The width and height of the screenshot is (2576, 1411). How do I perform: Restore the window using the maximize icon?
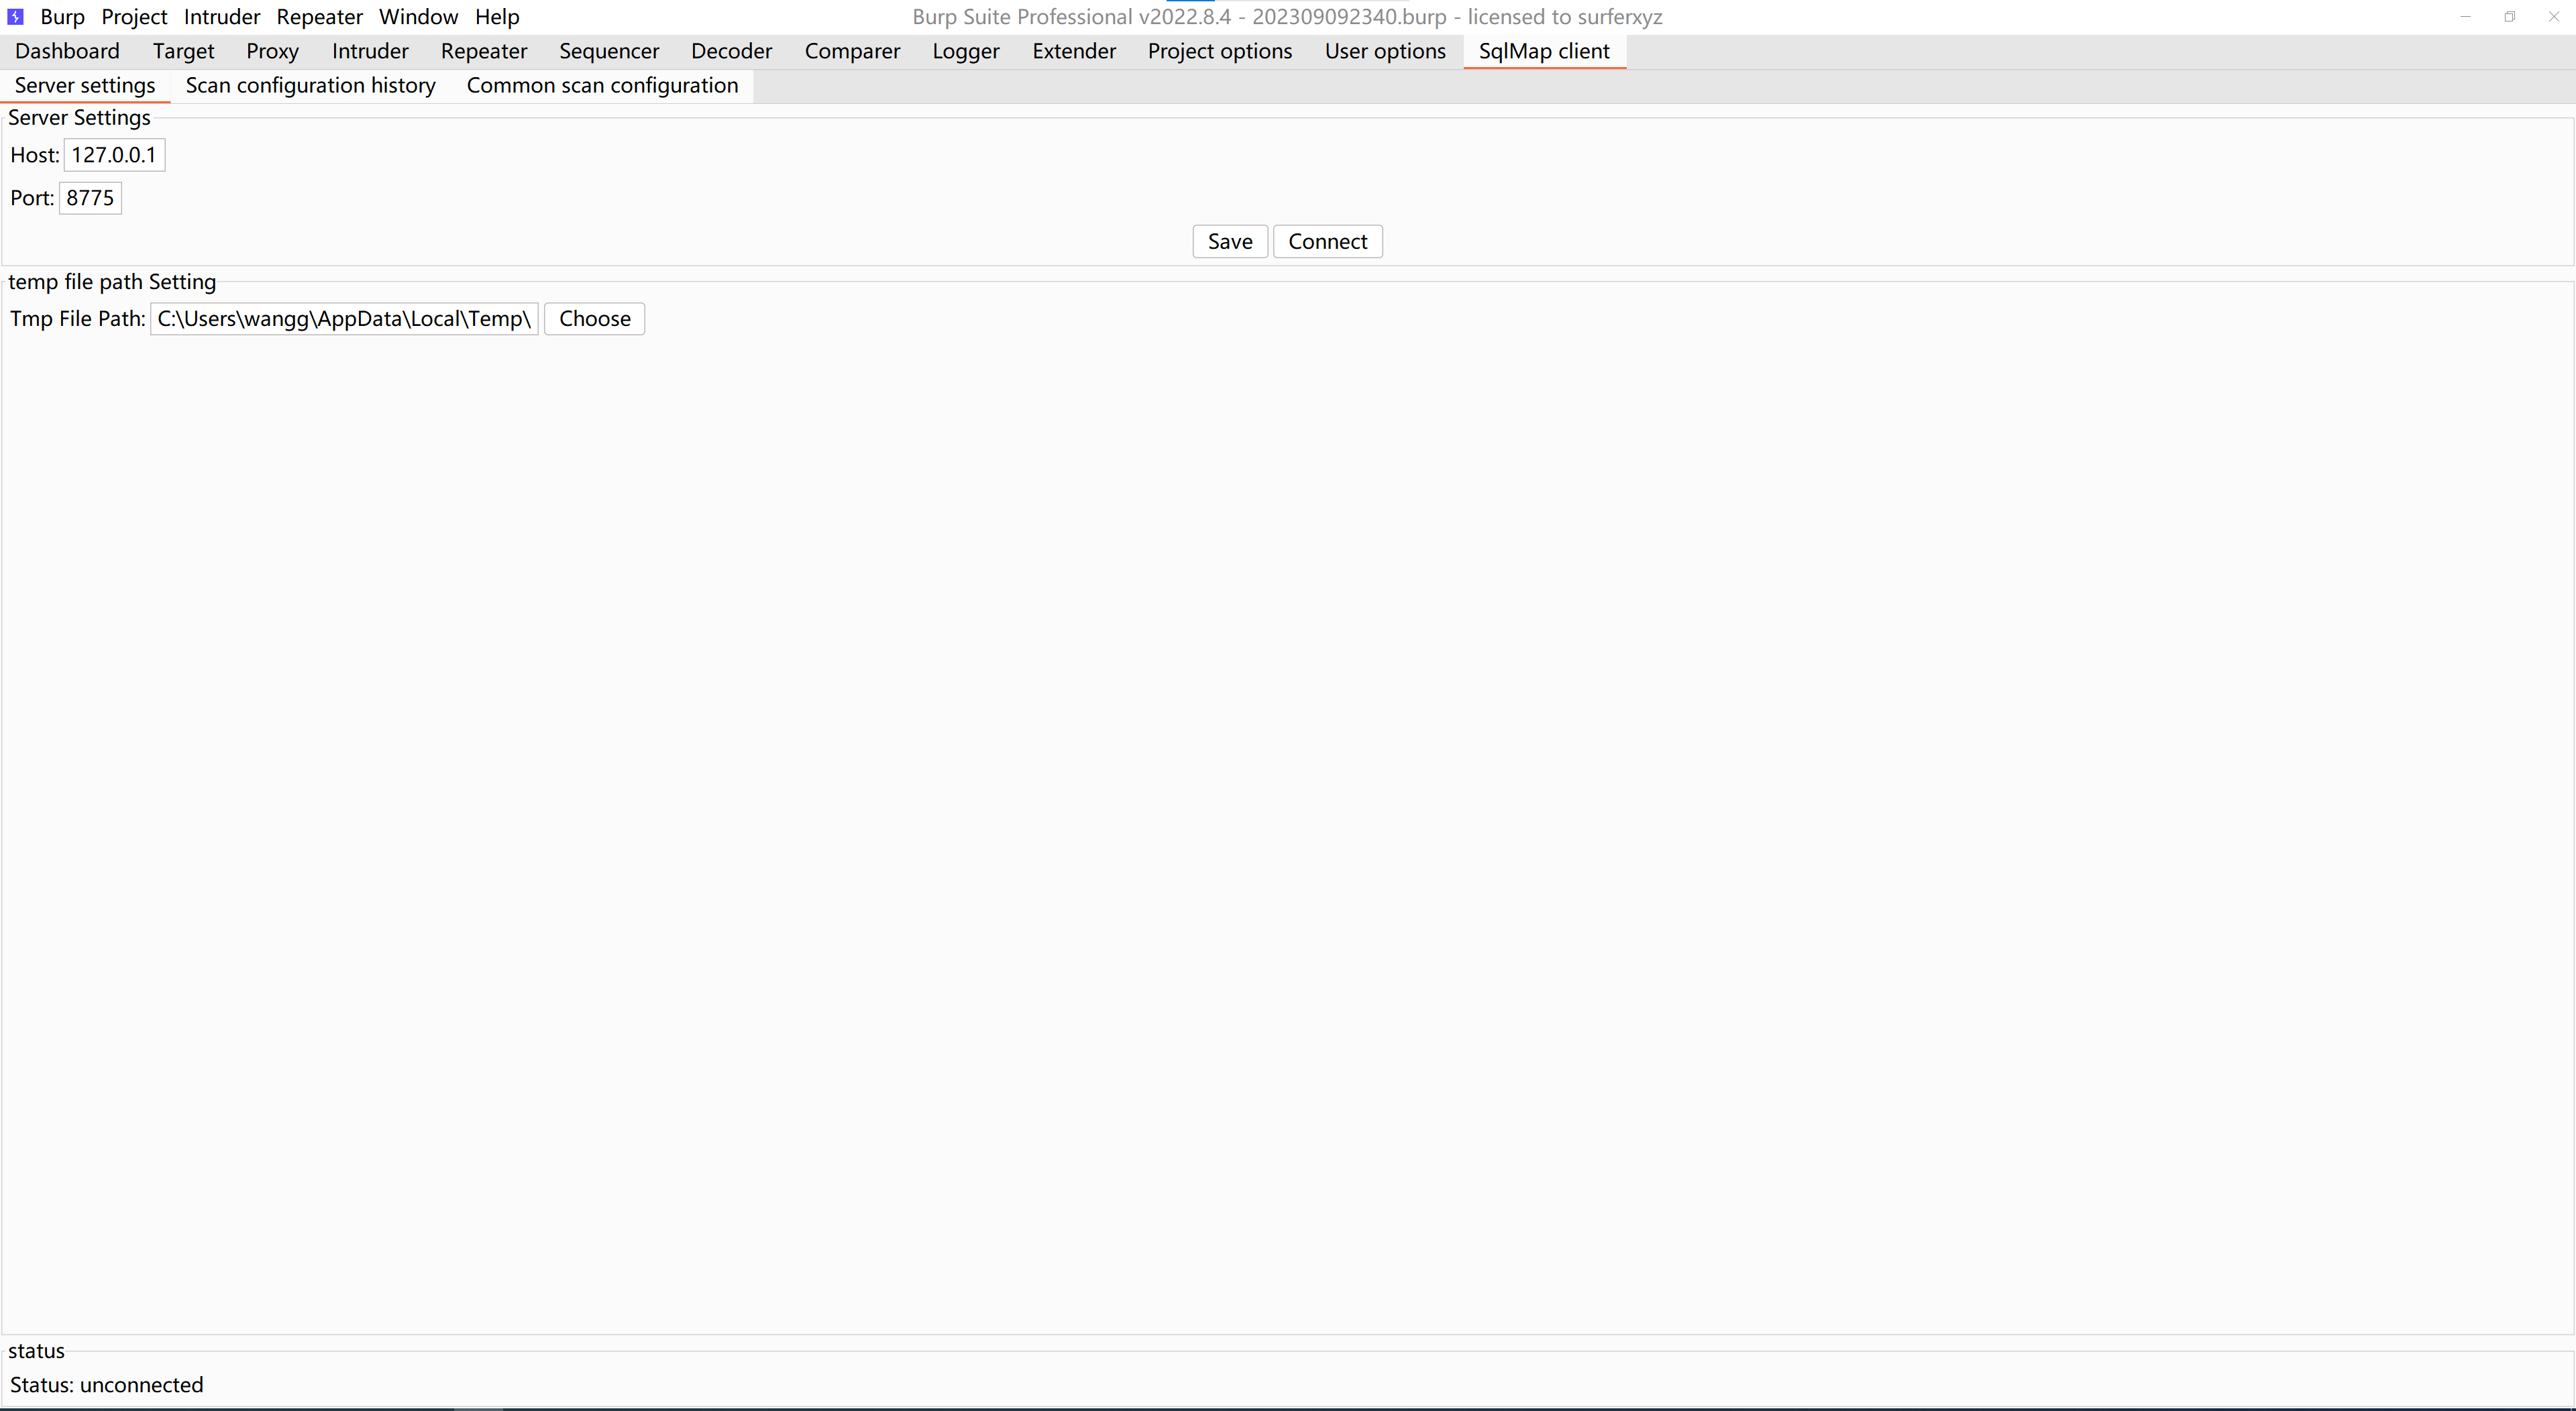tap(2509, 17)
